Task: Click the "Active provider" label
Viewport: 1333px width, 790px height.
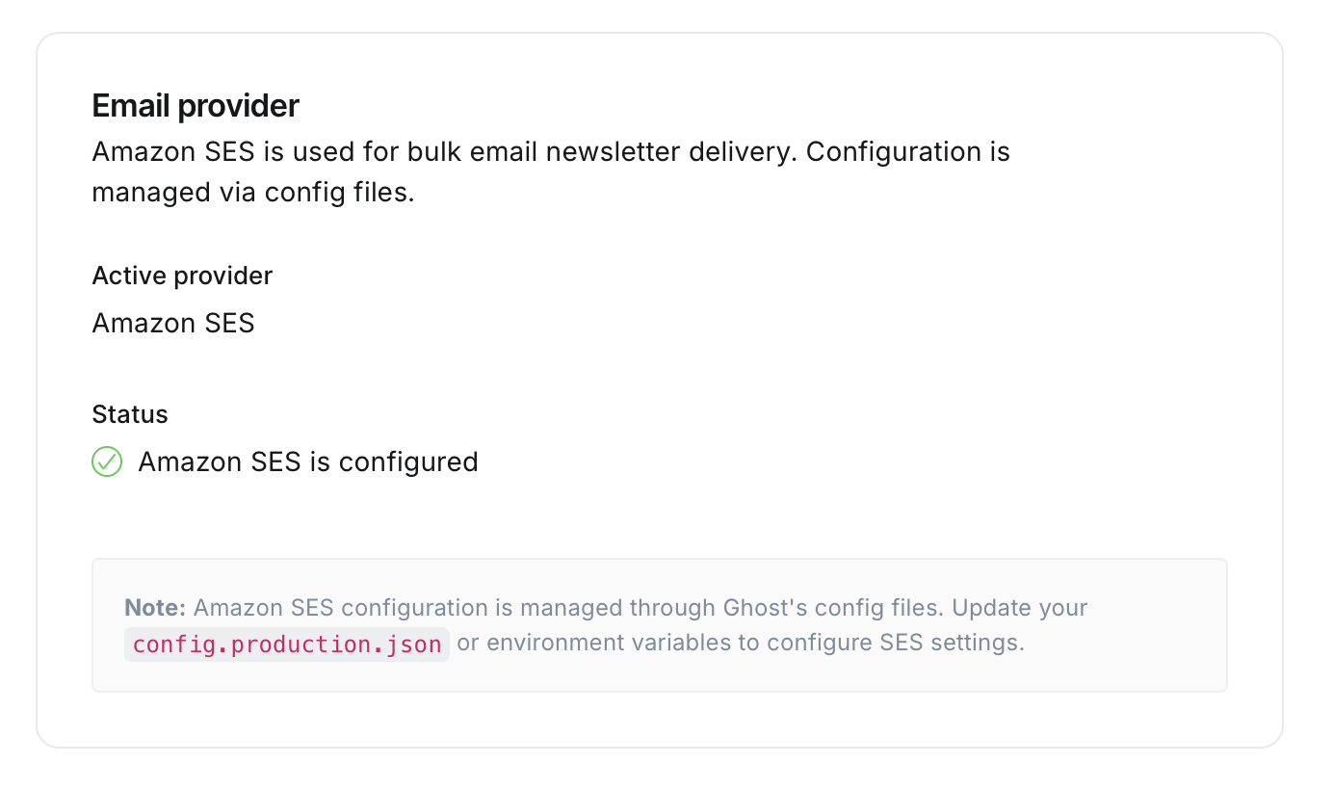Action: (182, 276)
